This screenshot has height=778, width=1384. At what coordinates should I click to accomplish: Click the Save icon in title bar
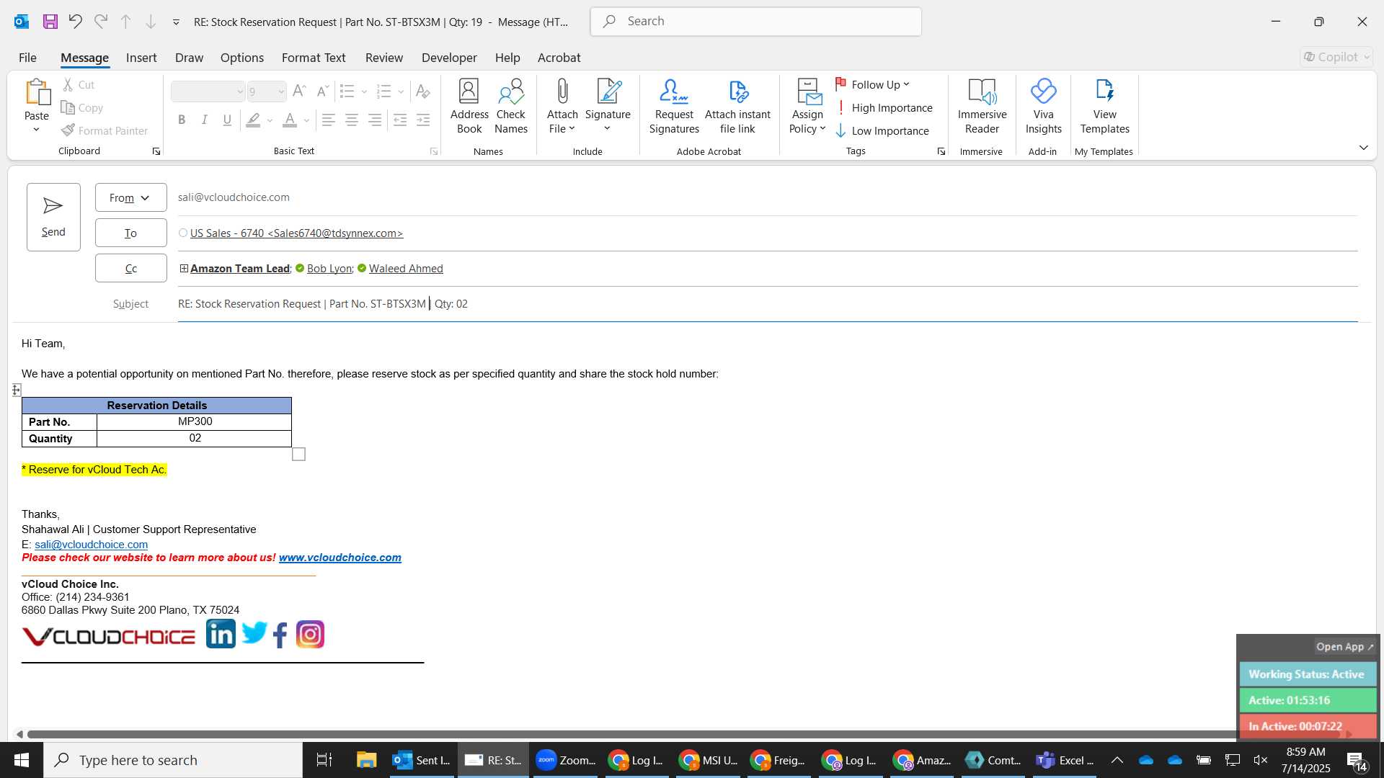[50, 22]
